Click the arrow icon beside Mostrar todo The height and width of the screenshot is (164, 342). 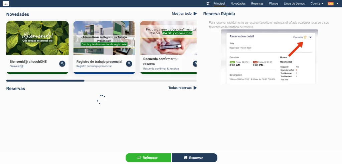[x=195, y=14]
